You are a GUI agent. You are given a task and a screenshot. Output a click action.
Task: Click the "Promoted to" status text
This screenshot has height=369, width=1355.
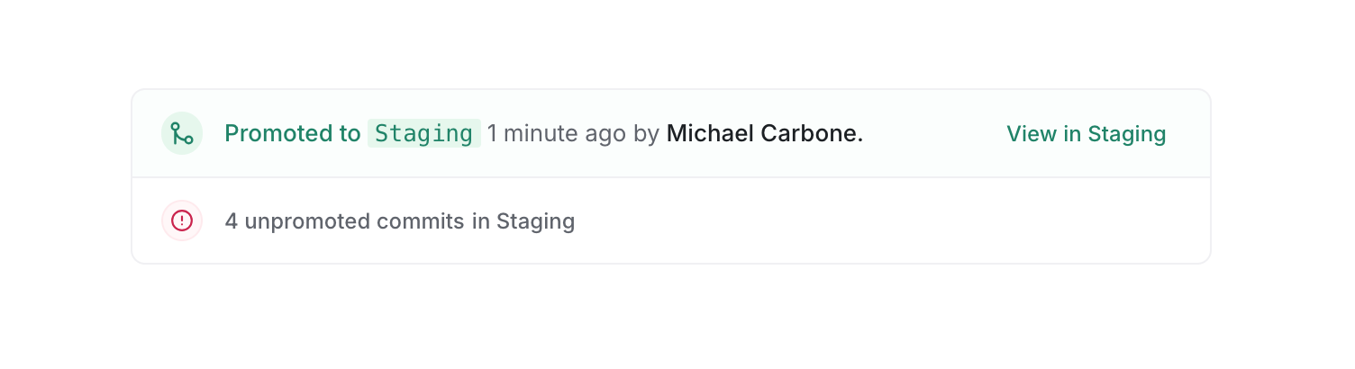coord(292,134)
